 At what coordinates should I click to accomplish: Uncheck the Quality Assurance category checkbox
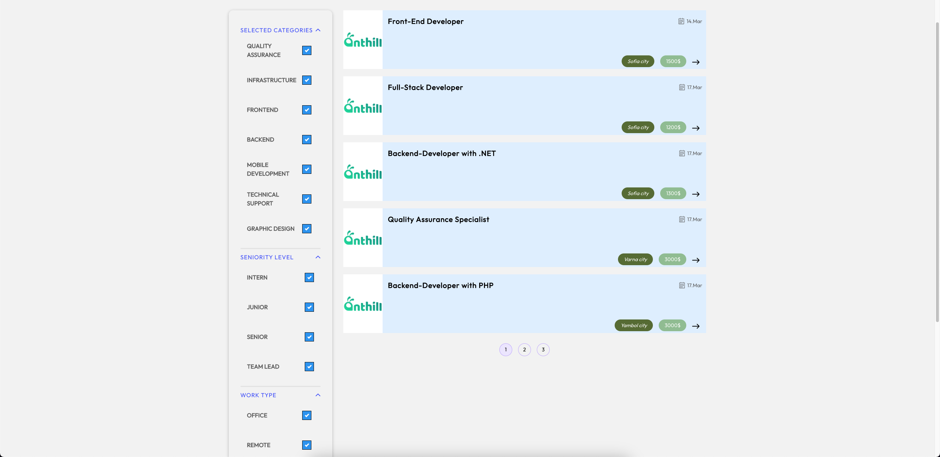[307, 50]
